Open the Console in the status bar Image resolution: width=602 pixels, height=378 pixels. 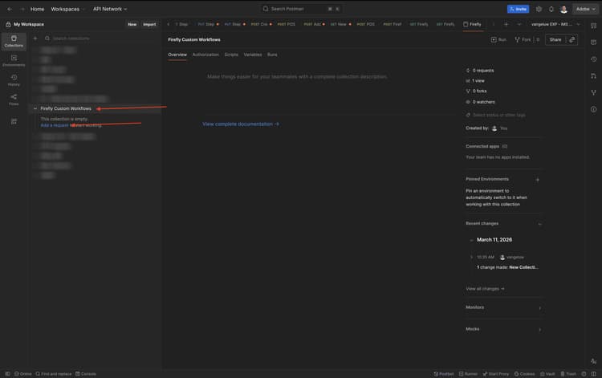tap(86, 374)
